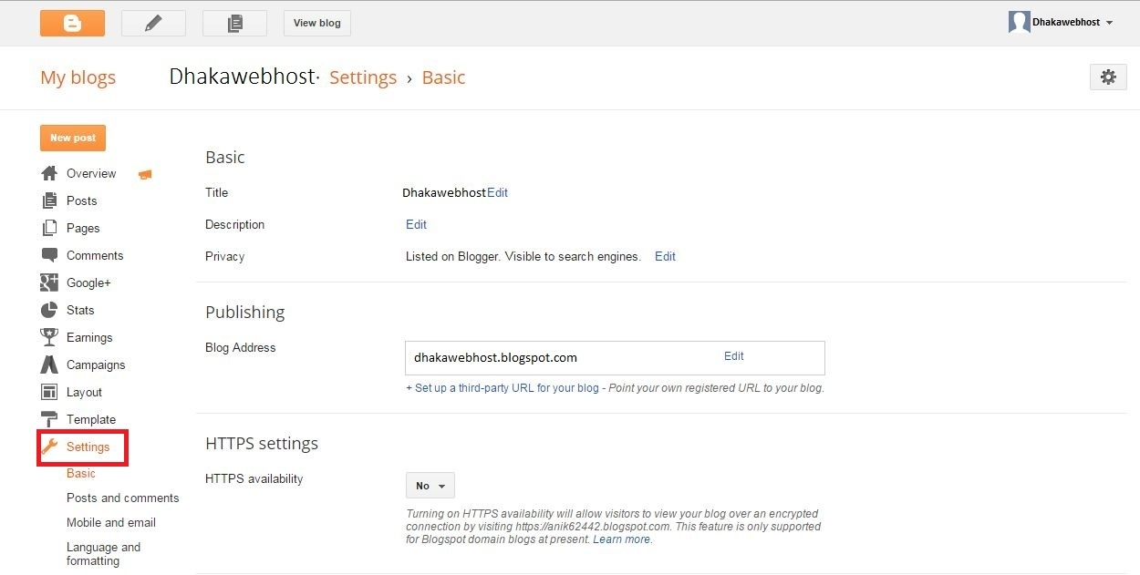Open the posts list documents icon
1140x575 pixels.
pyautogui.click(x=234, y=23)
